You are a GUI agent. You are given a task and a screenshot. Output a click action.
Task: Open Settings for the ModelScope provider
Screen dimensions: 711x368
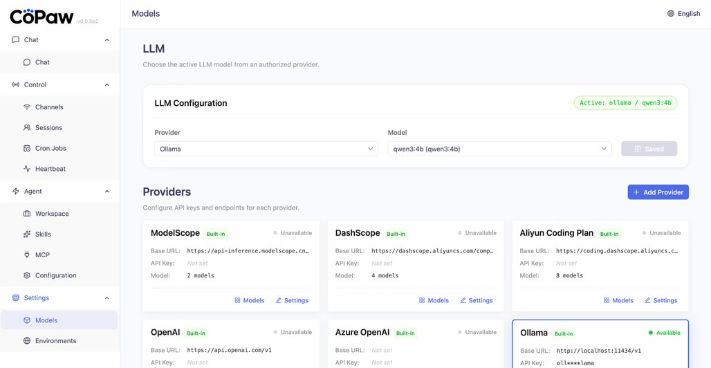tap(292, 300)
